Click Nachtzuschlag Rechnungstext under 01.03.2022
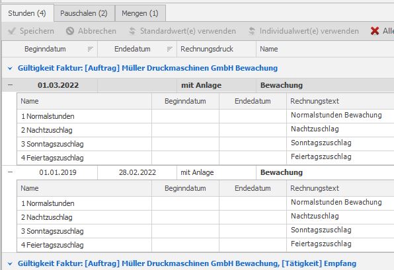The height and width of the screenshot is (270, 394). (x=315, y=129)
